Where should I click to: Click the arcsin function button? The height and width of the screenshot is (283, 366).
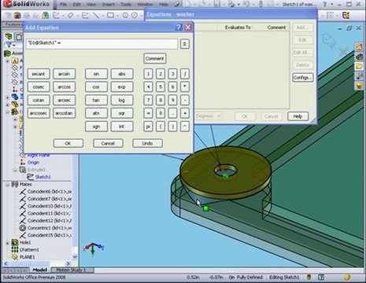pos(64,74)
